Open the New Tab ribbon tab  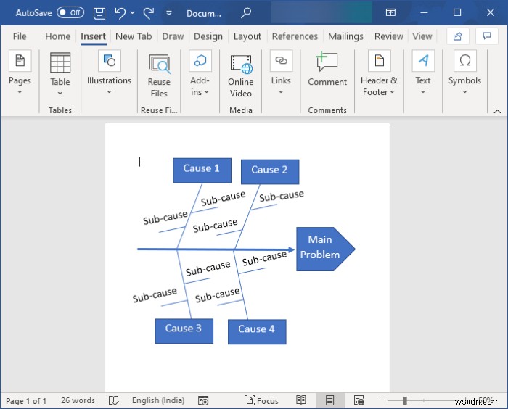(x=134, y=36)
